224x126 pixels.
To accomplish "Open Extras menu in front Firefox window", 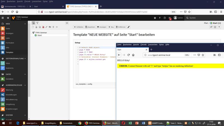I will [x=161, y=45].
